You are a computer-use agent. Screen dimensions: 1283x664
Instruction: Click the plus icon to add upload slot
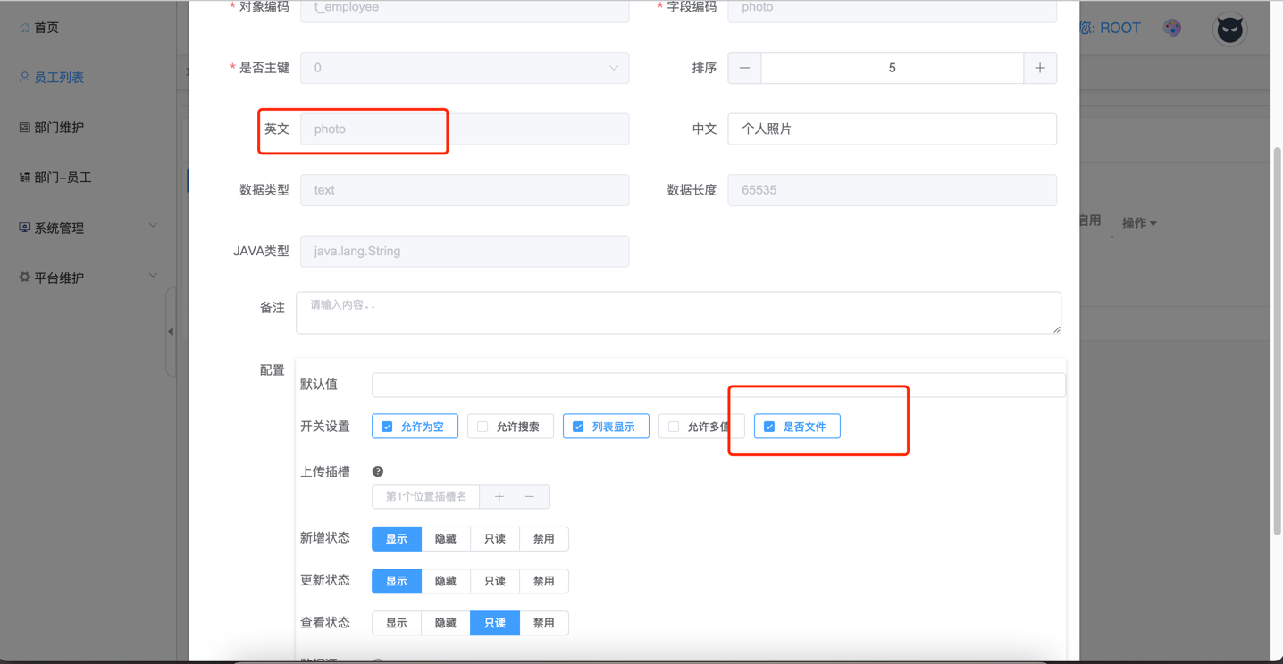point(499,496)
